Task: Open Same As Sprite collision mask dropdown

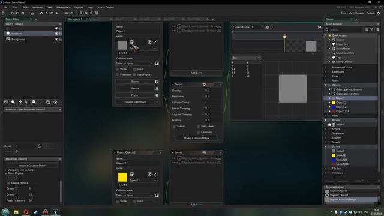Action: tap(151, 64)
